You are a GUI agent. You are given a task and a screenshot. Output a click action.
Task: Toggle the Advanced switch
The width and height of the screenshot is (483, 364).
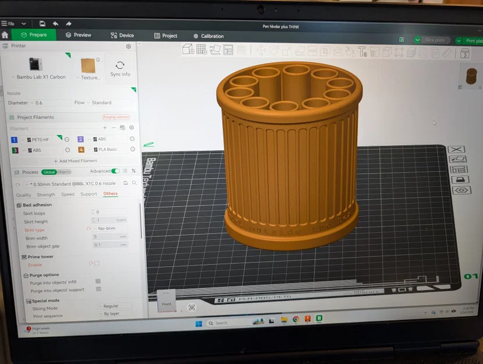[x=115, y=171]
